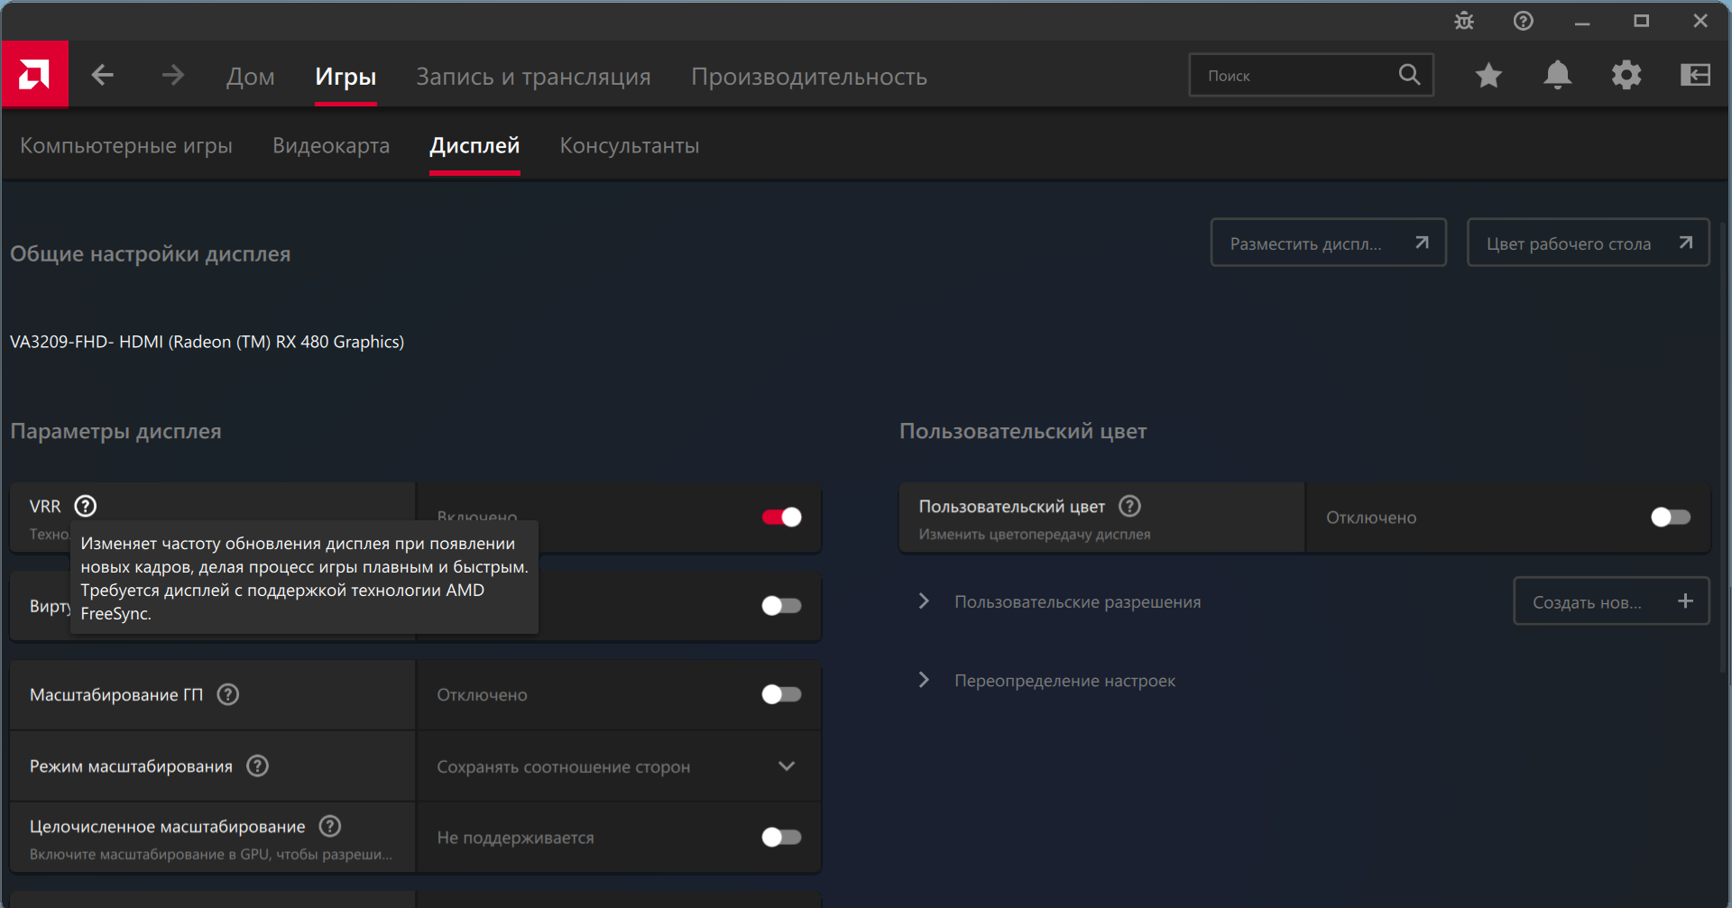Click the Включите масштабирование в GPU hint
The height and width of the screenshot is (908, 1732).
pyautogui.click(x=211, y=854)
